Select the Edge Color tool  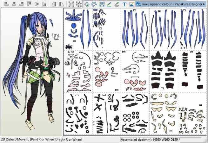117,4
